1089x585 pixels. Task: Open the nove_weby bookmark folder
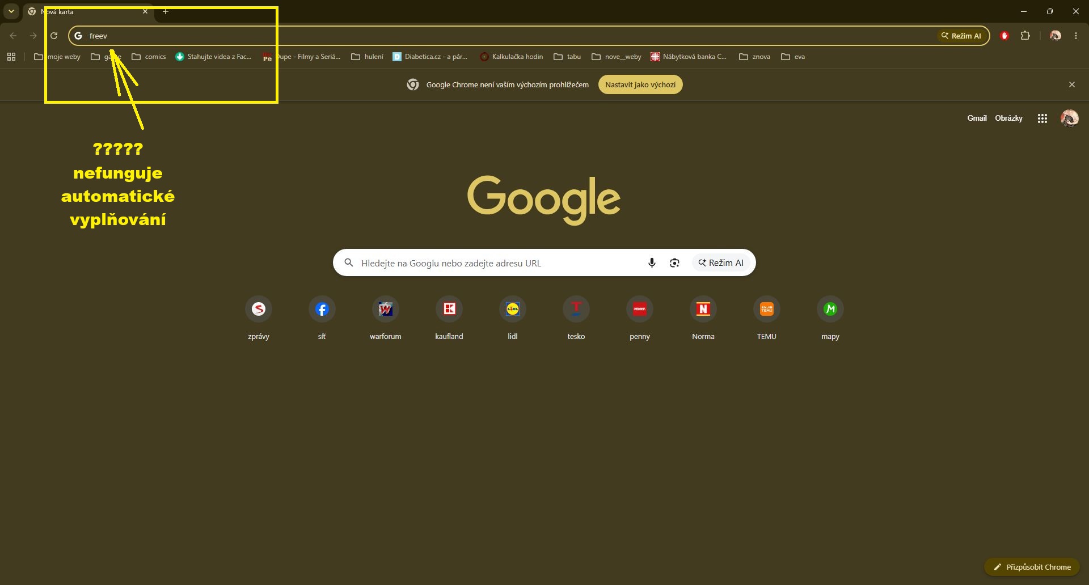617,57
